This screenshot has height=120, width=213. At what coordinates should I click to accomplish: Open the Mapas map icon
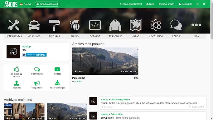point(135,25)
